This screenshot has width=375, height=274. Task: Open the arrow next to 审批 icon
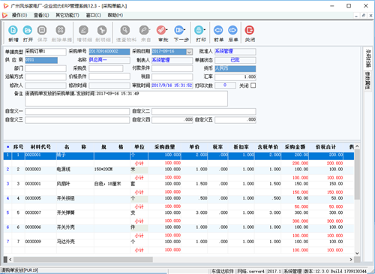[166, 30]
